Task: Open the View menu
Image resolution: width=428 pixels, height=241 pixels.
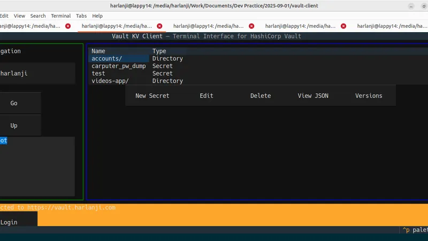Action: pos(19,16)
